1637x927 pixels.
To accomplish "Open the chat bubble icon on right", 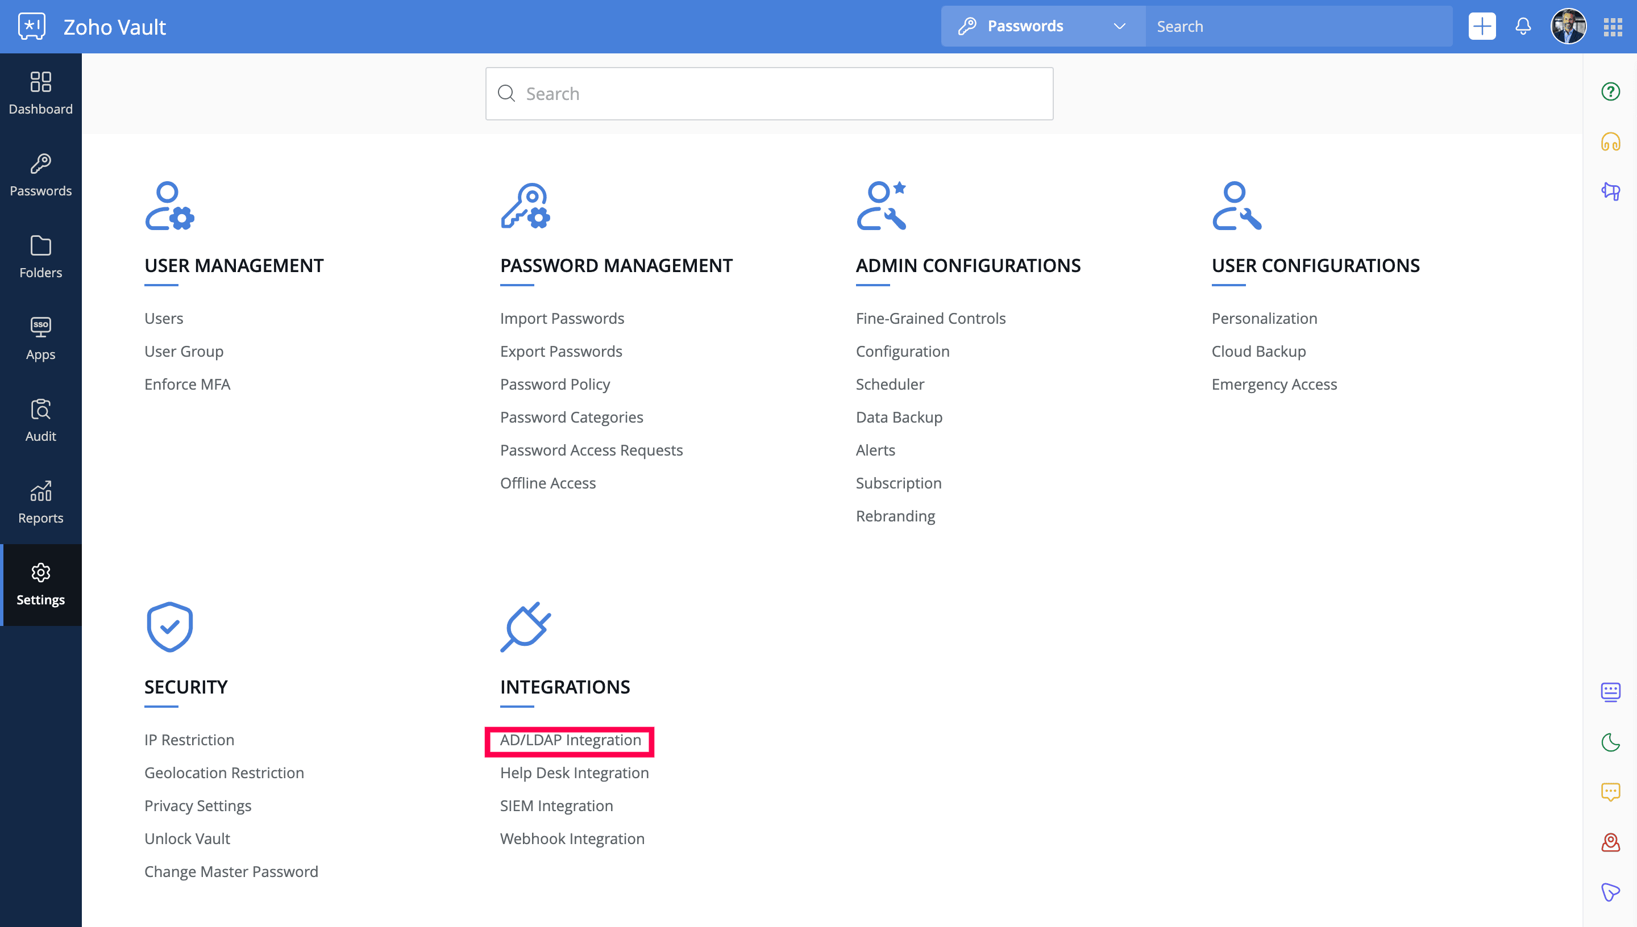I will (x=1610, y=791).
